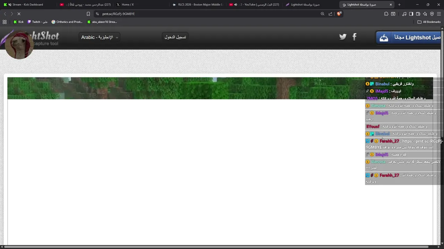Open the apps grid in bookmarks bar

point(5,22)
